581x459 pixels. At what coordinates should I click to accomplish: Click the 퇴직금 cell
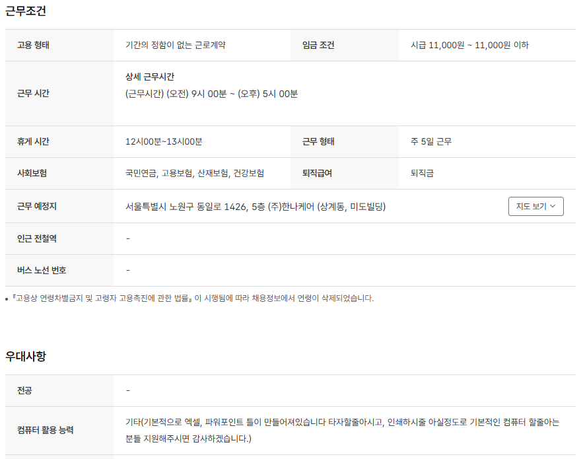(x=419, y=173)
